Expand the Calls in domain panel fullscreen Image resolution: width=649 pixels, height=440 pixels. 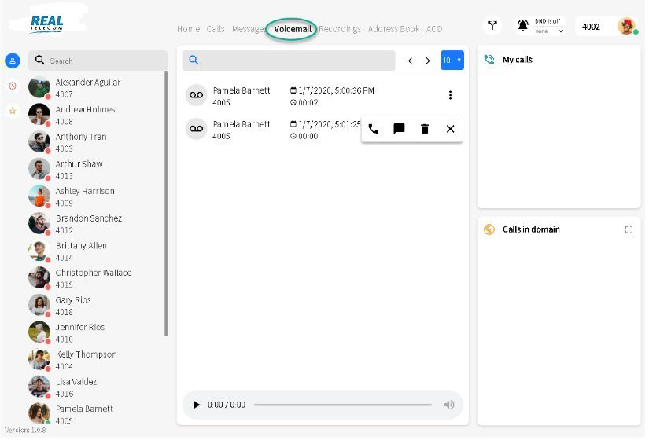(x=629, y=229)
